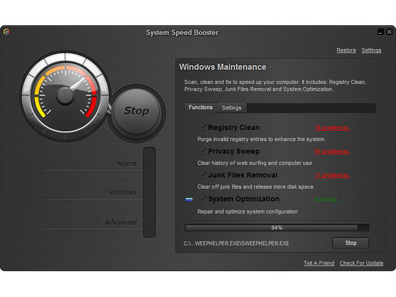The height and width of the screenshot is (297, 396).
Task: Click the 94% scan progress bar
Action: pos(277,228)
